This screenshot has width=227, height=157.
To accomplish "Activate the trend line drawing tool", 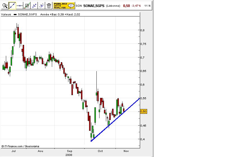I will [12, 6].
